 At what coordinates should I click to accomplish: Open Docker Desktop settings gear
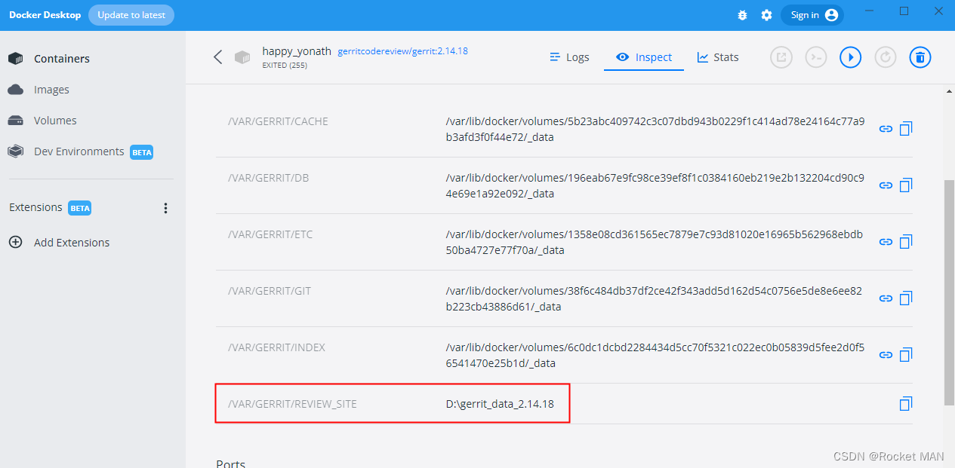pyautogui.click(x=766, y=14)
